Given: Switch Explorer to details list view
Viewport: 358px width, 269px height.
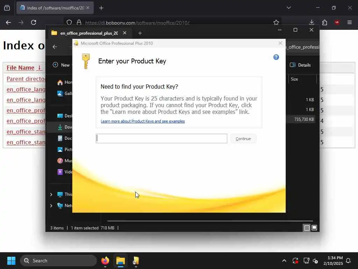Looking at the screenshot, I should [x=307, y=228].
